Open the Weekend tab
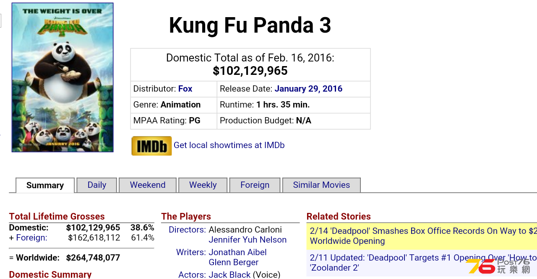The image size is (537, 279). pyautogui.click(x=148, y=185)
